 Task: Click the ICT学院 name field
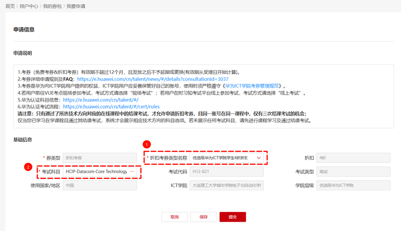tap(226, 185)
